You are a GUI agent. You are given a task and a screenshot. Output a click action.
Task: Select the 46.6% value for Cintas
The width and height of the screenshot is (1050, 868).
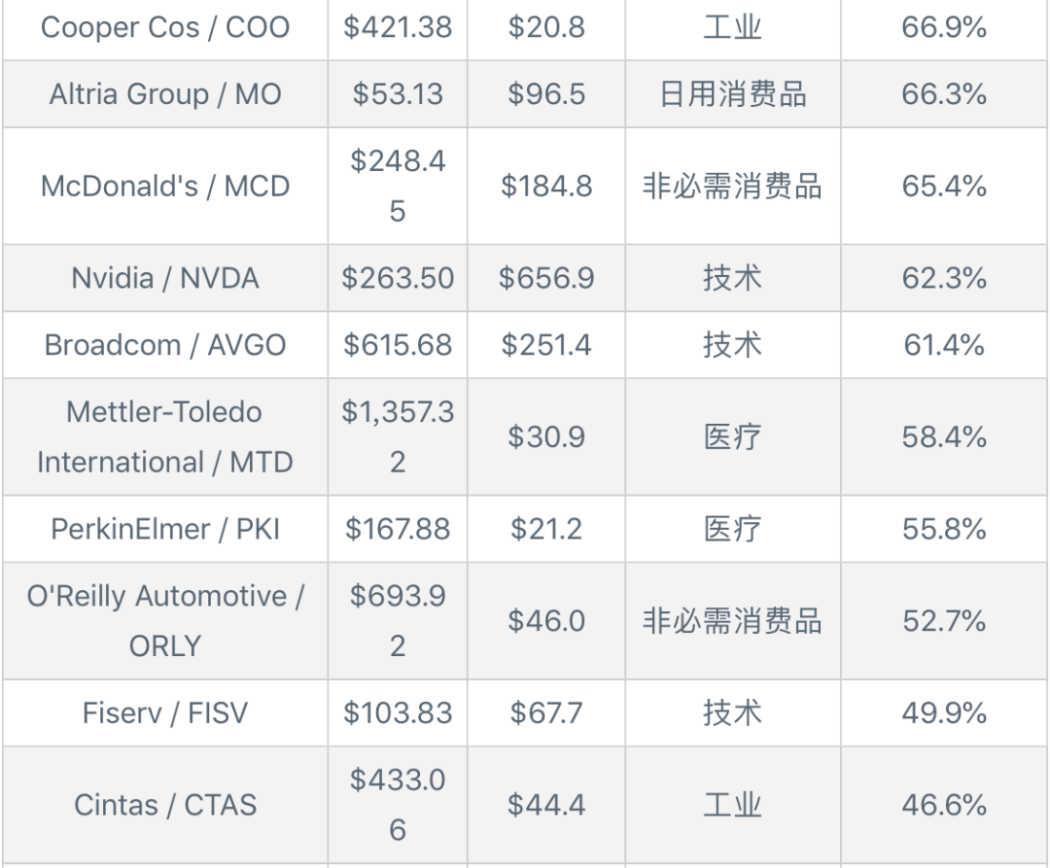[x=944, y=805]
